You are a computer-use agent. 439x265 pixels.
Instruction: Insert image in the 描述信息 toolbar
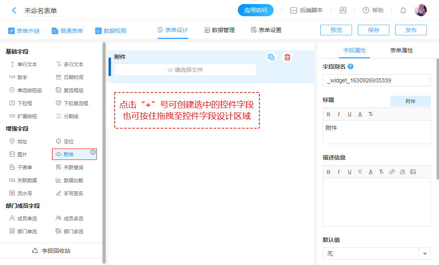[x=413, y=172]
